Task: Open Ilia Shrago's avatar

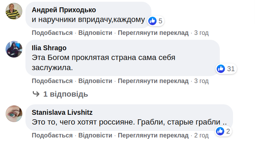Action: (x=14, y=49)
